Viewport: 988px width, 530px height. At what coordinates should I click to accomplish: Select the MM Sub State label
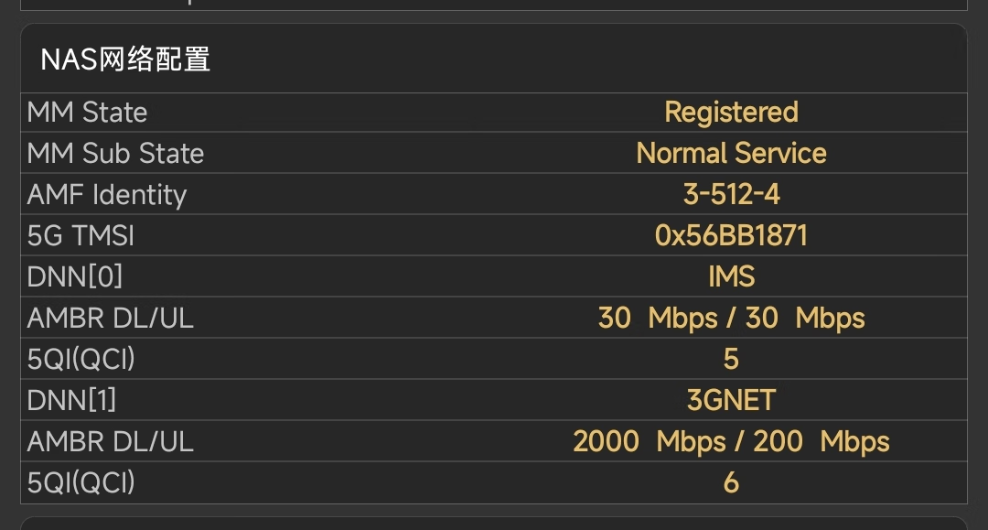(x=116, y=154)
